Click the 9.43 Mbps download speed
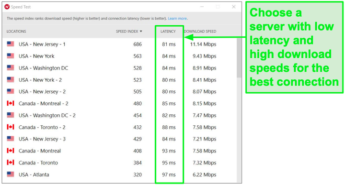 pyautogui.click(x=205, y=56)
